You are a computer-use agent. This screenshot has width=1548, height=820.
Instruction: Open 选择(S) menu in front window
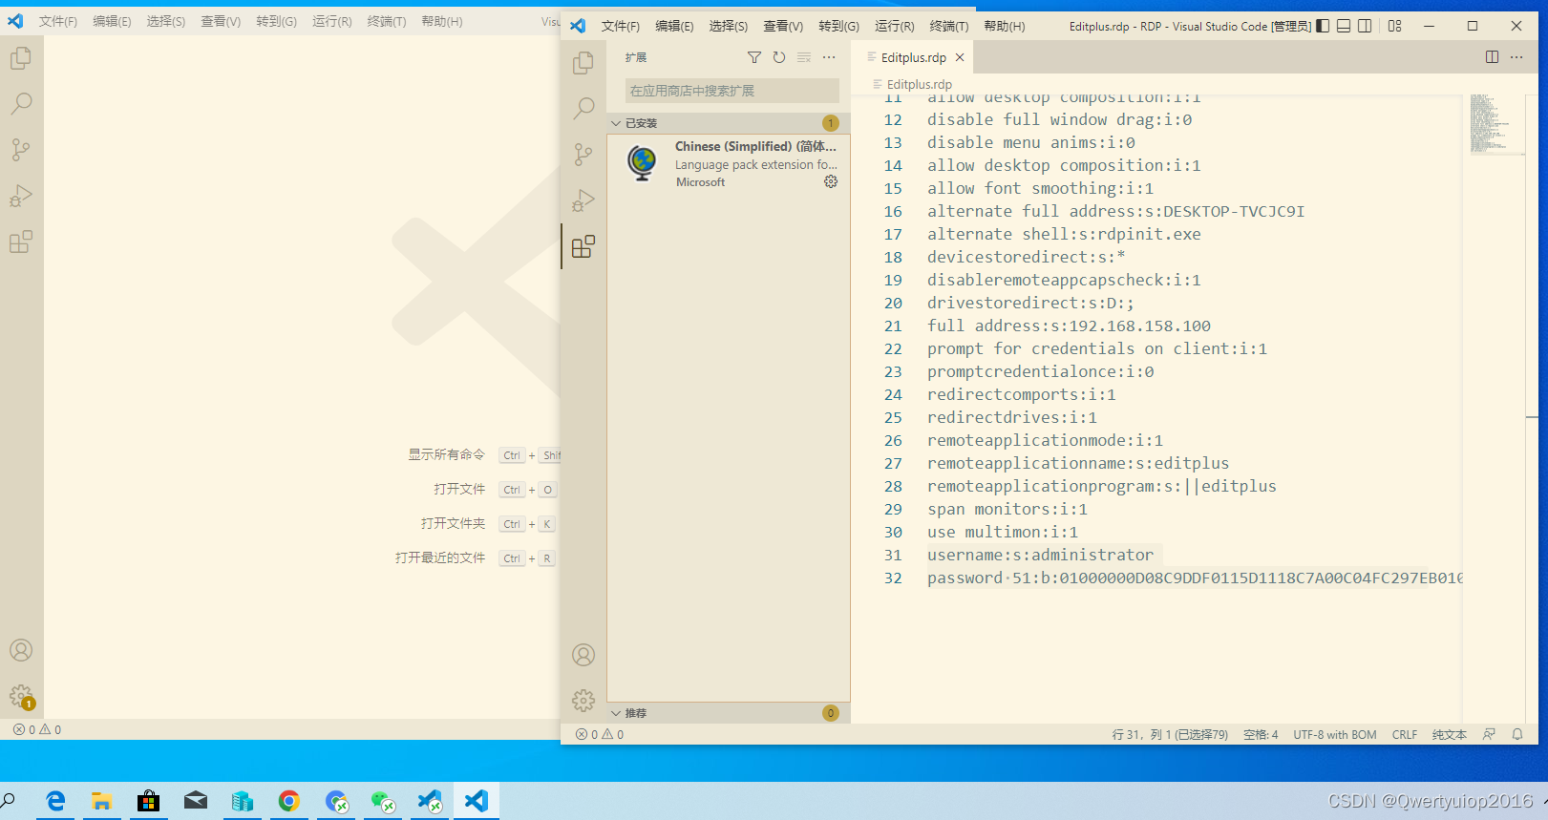click(729, 26)
